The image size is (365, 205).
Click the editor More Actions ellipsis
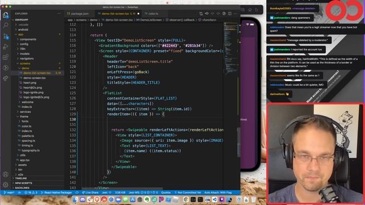pyautogui.click(x=236, y=14)
